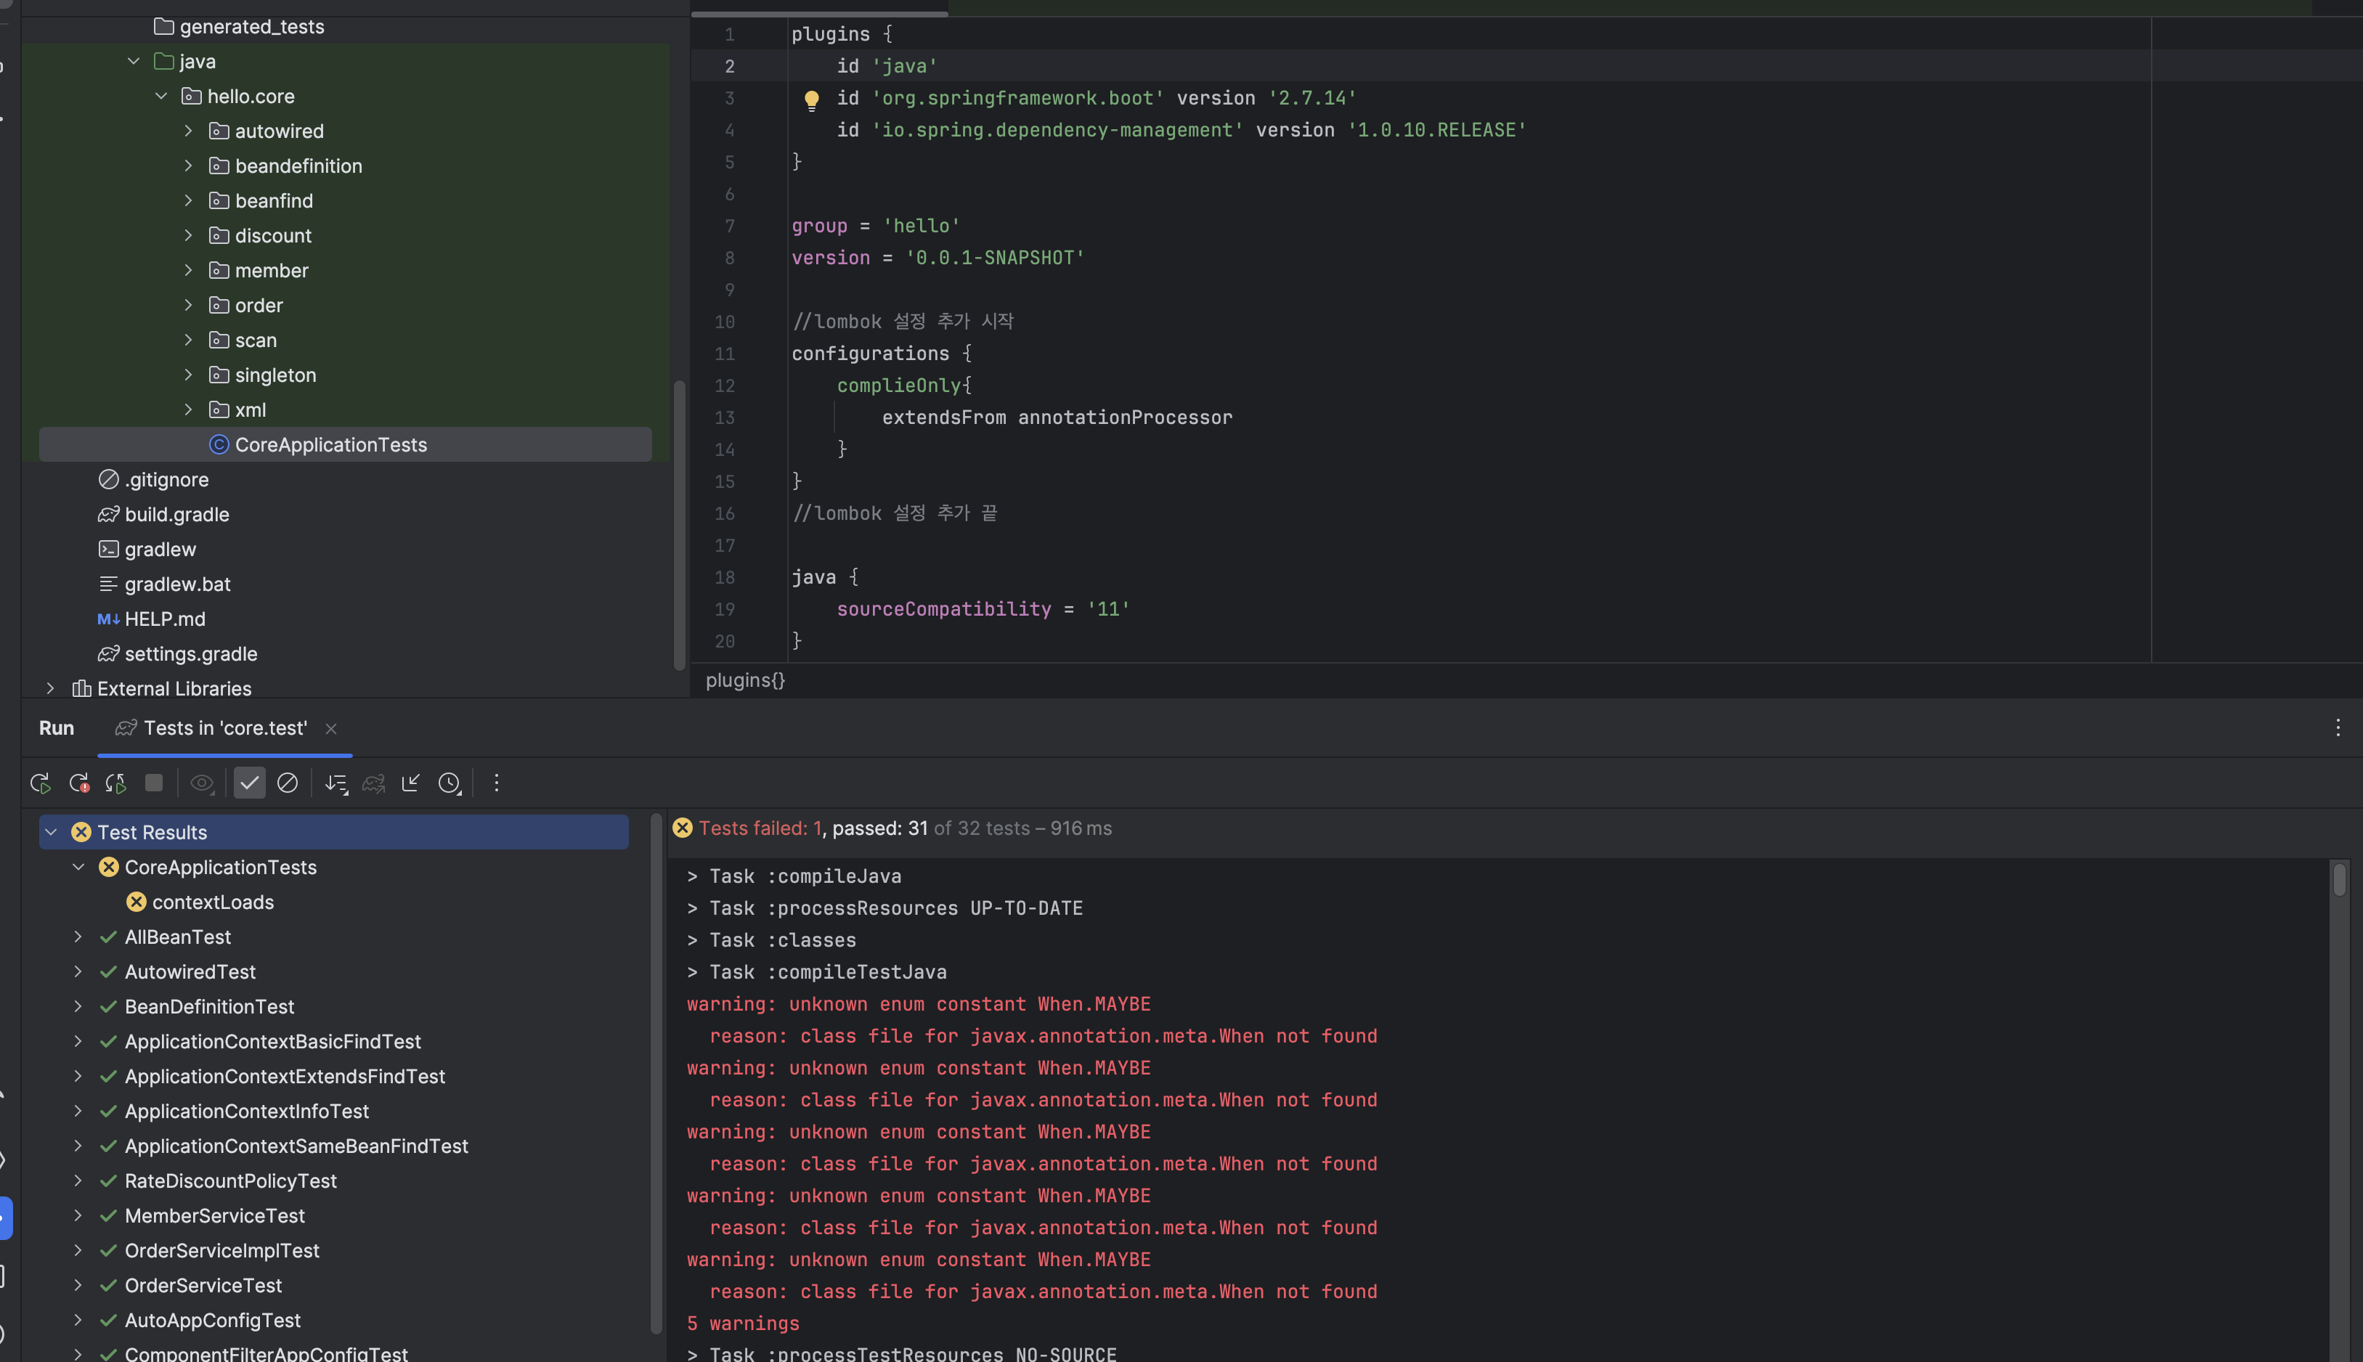Open run toolbar more options
Screen dimensions: 2363x1362
(x=497, y=783)
